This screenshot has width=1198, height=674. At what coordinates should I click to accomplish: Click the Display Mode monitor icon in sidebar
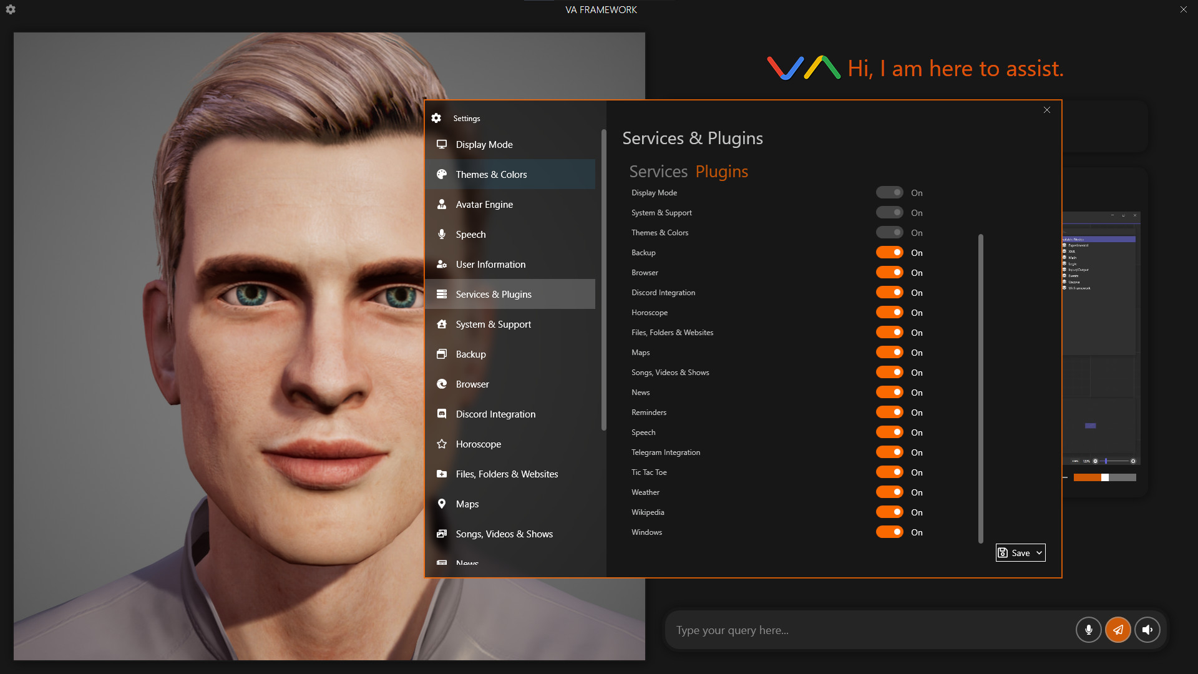pyautogui.click(x=442, y=144)
